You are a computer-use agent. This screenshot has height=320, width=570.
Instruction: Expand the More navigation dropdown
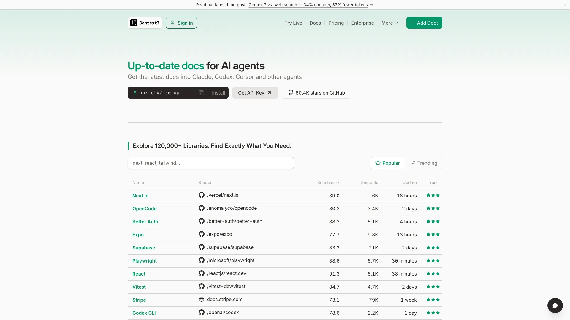[389, 23]
